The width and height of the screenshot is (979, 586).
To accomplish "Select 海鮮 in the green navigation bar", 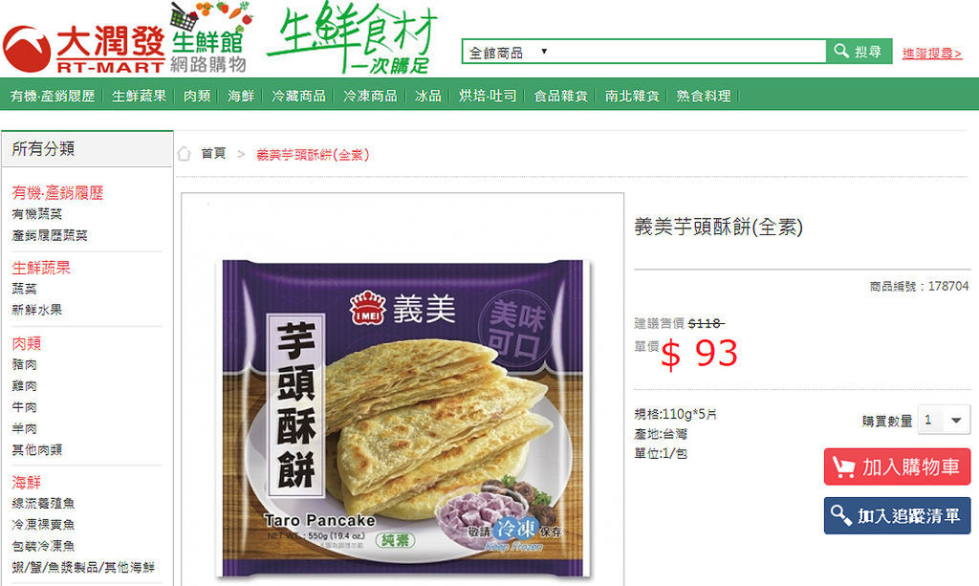I will pos(241,96).
